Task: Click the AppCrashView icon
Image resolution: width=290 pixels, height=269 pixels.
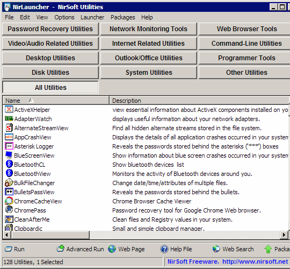Action: pyautogui.click(x=9, y=137)
